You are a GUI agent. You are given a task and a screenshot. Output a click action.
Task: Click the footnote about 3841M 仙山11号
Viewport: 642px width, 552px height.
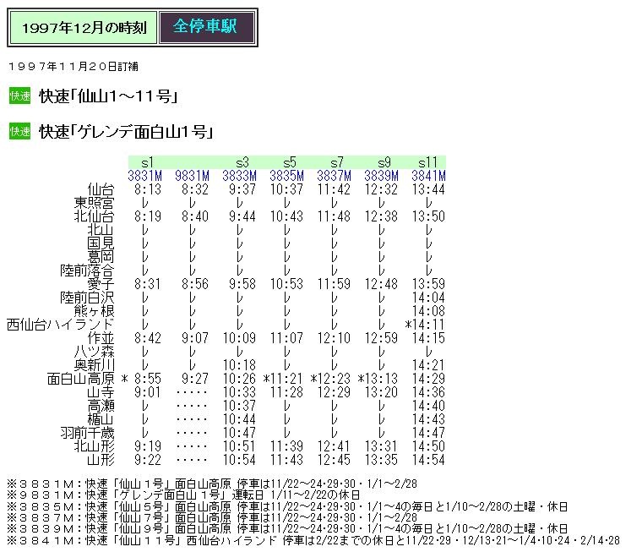pyautogui.click(x=313, y=540)
